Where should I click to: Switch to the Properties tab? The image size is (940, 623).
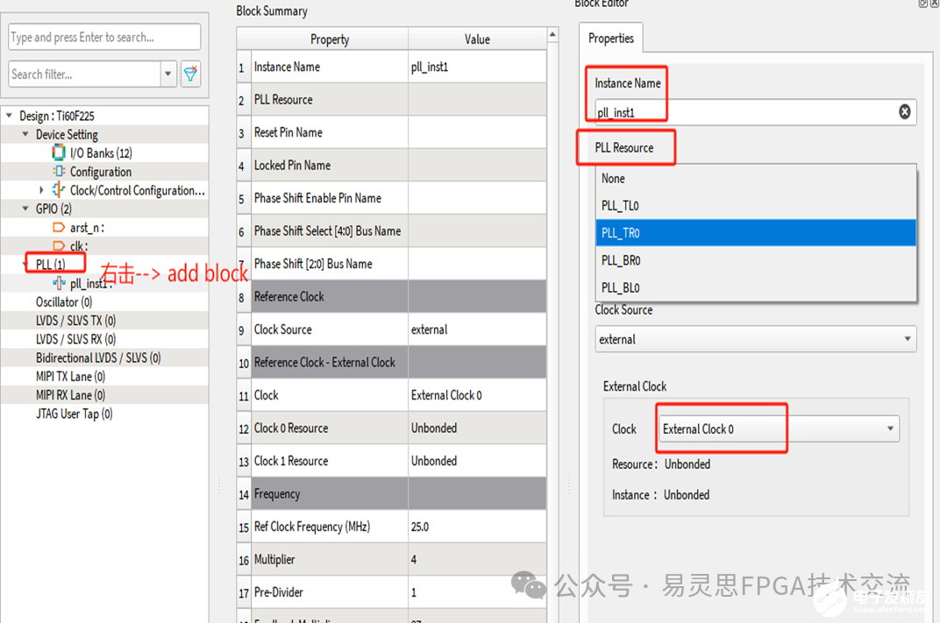[611, 39]
